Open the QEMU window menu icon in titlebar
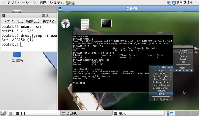199x116 pixels. [60, 9]
